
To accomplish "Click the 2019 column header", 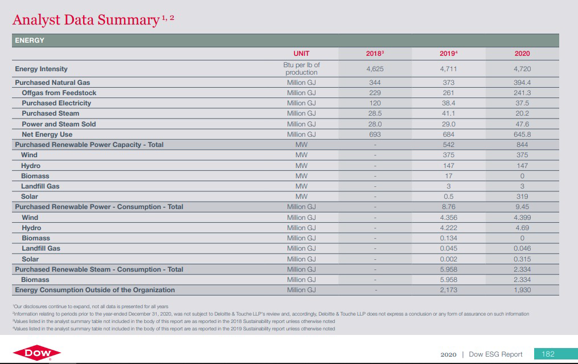I will [448, 54].
